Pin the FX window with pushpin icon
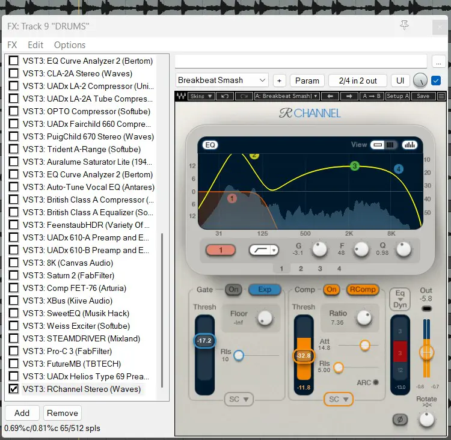 405,25
